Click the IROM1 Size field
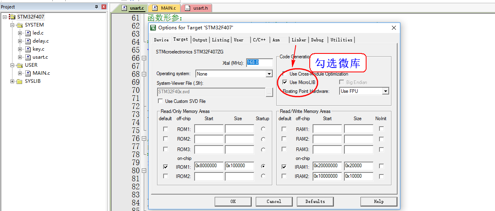 (x=239, y=166)
